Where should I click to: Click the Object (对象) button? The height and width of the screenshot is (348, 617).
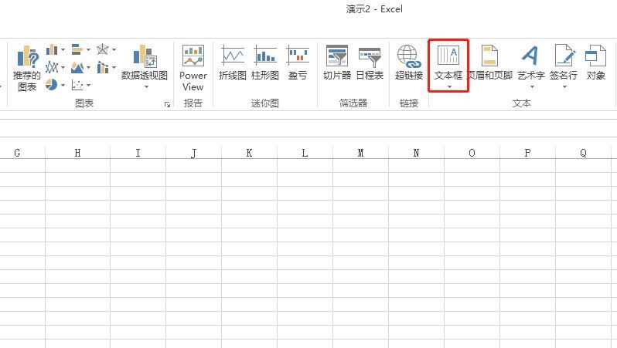point(595,63)
